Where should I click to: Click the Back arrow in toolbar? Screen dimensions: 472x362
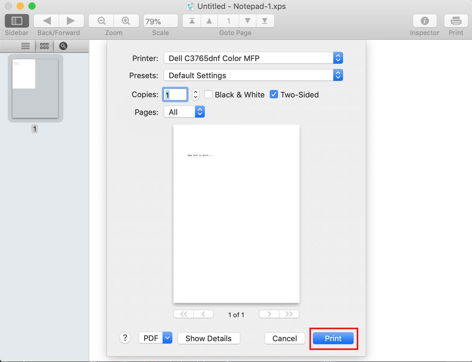tap(46, 21)
